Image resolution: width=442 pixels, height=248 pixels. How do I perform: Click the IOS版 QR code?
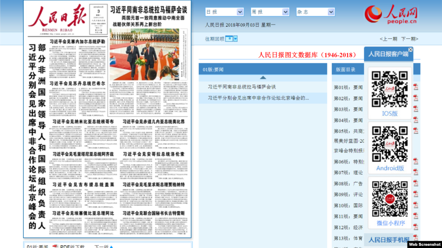390,89
